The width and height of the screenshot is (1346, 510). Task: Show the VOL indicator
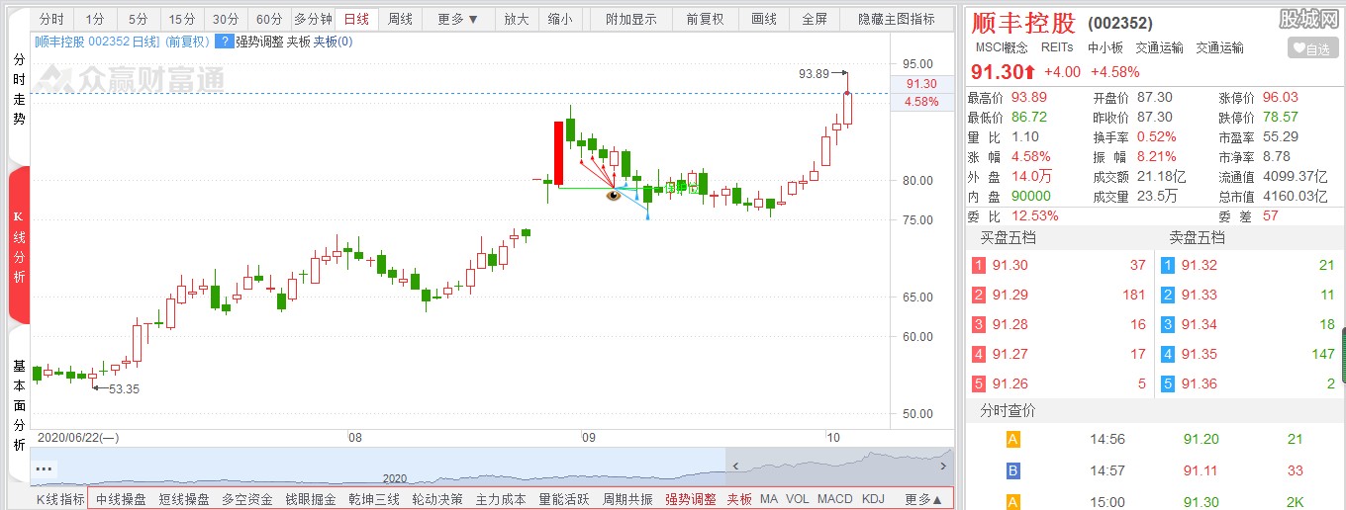[x=798, y=499]
